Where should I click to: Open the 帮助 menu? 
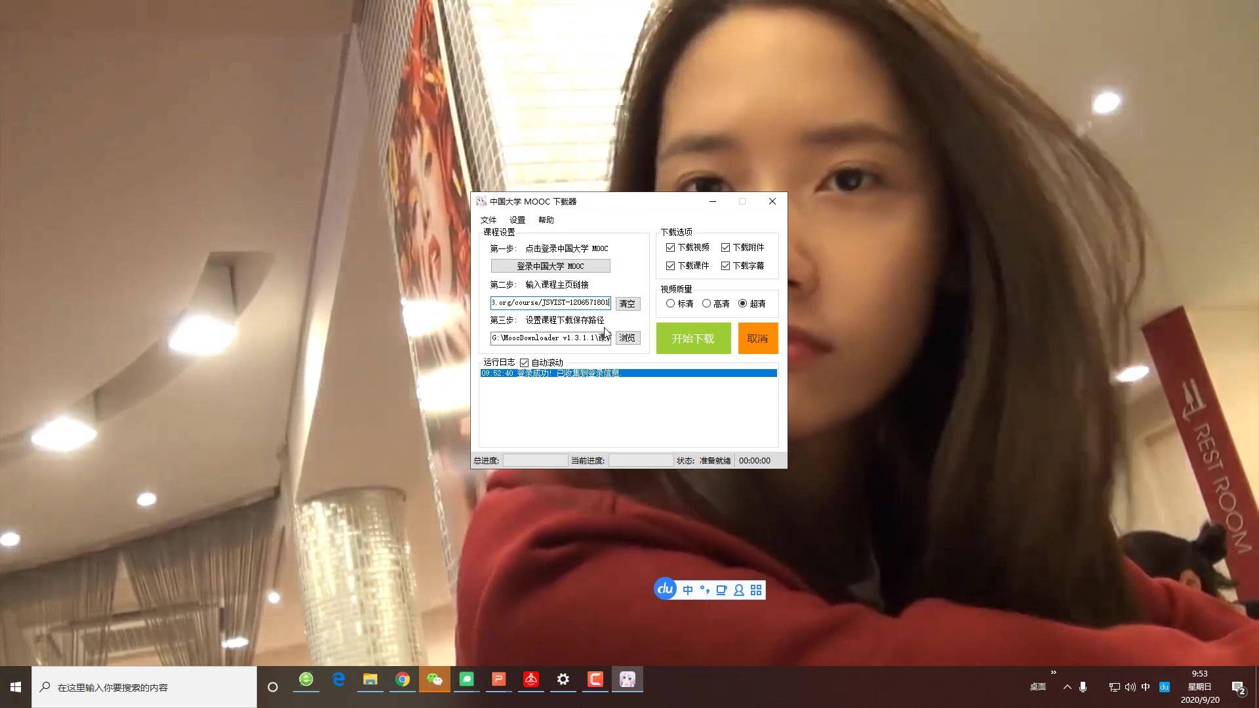546,220
